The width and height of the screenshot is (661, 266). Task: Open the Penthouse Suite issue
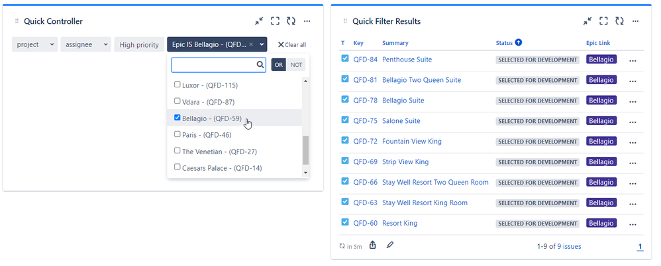point(407,60)
